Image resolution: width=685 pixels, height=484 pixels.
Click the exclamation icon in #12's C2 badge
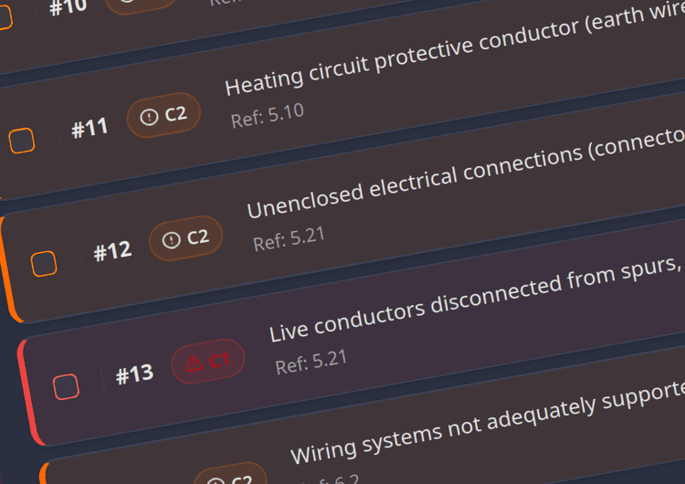coord(172,240)
